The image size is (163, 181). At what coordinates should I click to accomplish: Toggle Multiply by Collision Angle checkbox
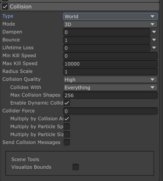[x=67, y=119]
